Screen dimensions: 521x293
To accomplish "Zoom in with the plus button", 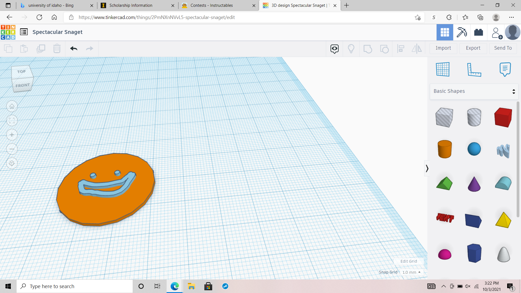I will tap(12, 135).
